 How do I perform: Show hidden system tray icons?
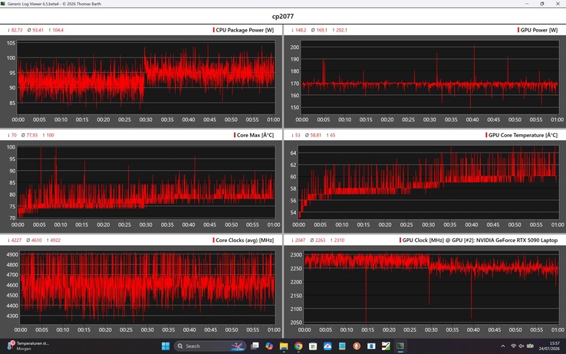click(503, 346)
